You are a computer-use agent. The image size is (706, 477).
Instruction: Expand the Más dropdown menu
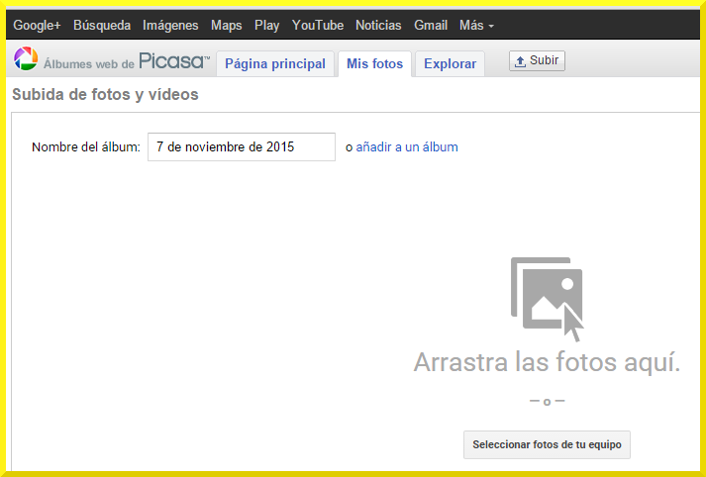click(x=476, y=26)
